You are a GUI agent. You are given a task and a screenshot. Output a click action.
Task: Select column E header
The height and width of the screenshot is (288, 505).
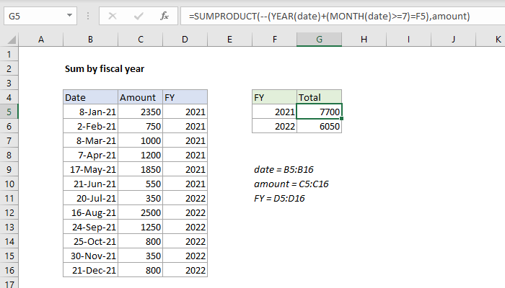(x=229, y=40)
